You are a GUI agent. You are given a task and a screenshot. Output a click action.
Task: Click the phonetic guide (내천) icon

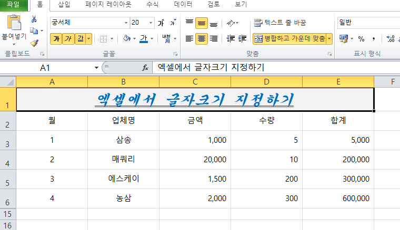coord(167,39)
